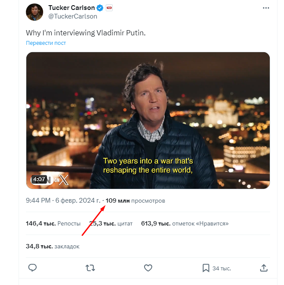Click the share upload icon

tap(264, 268)
